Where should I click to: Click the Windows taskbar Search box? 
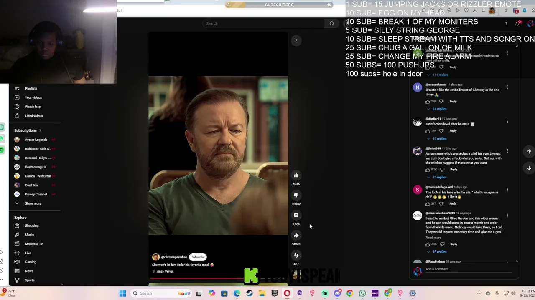pos(161,293)
